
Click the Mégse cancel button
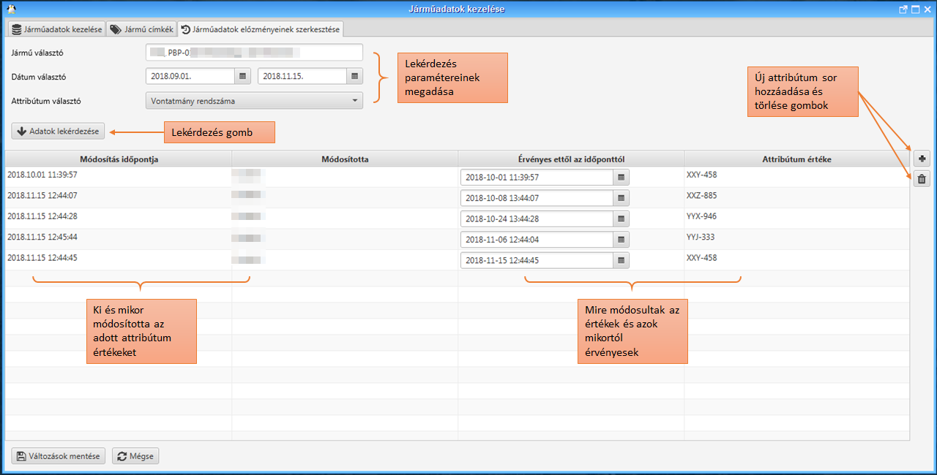(x=135, y=456)
